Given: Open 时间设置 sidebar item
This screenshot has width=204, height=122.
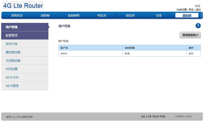Looking at the screenshot, I should point(25,69).
